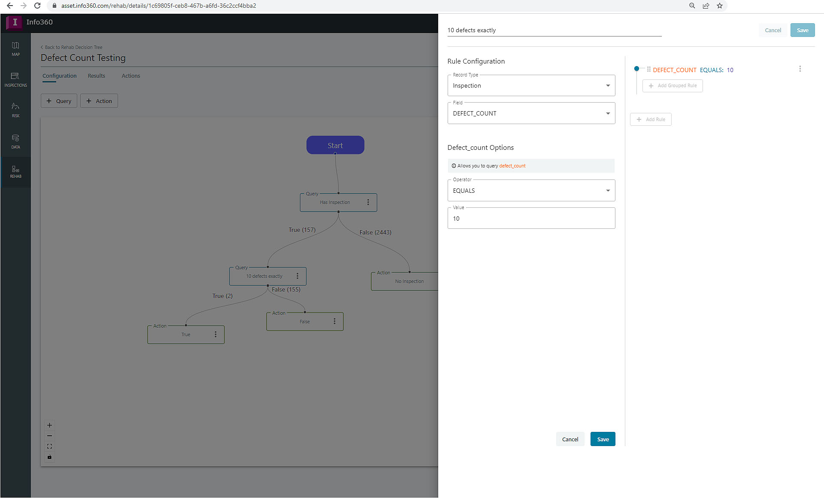824x498 pixels.
Task: Click the fit-to-screen canvas icon
Action: pos(49,446)
